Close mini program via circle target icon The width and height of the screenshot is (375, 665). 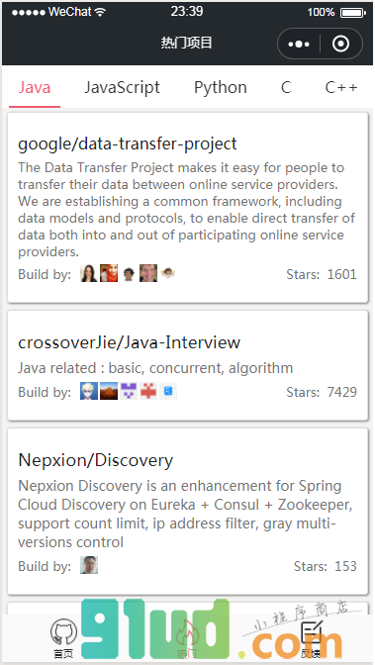pyautogui.click(x=341, y=44)
